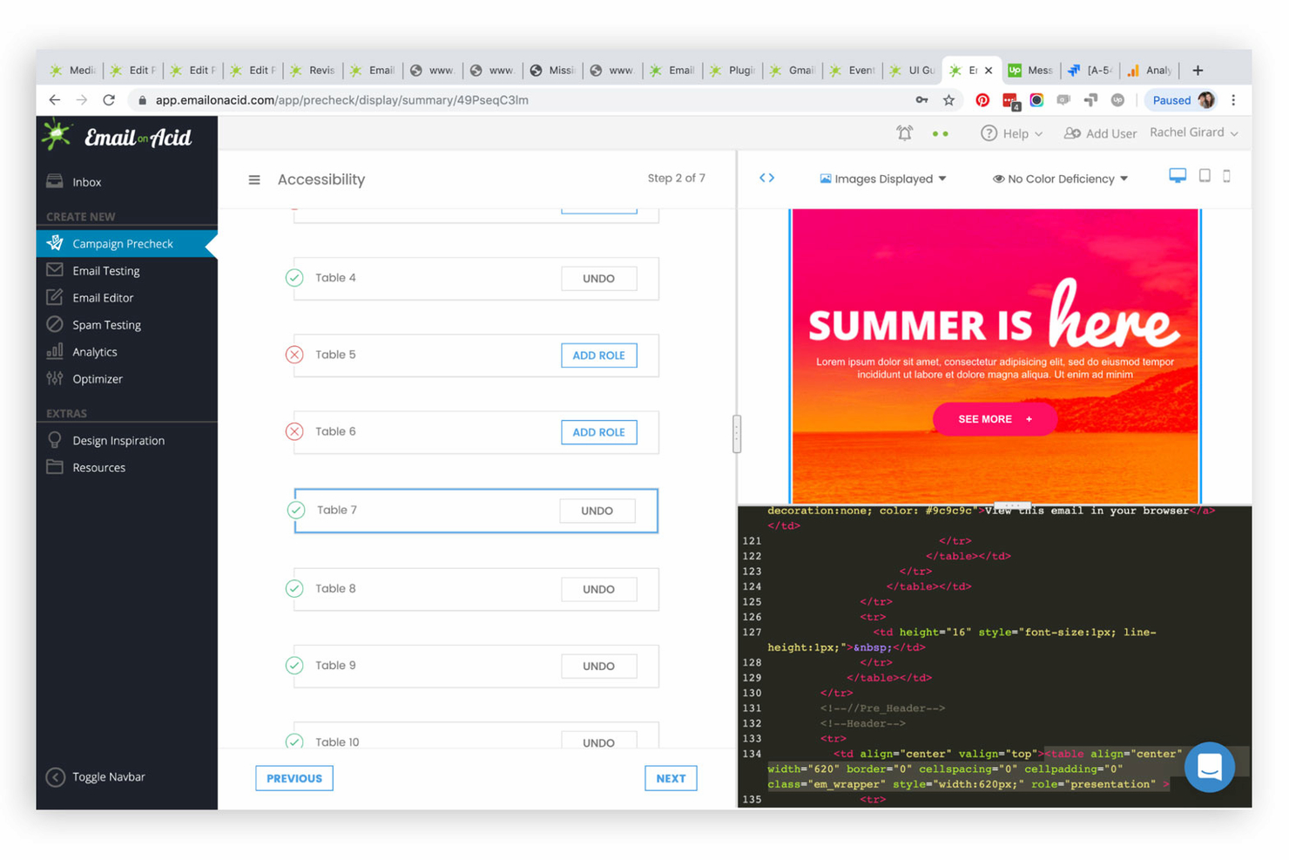Undo the Table 4 fix
The width and height of the screenshot is (1289, 860).
[x=598, y=278]
